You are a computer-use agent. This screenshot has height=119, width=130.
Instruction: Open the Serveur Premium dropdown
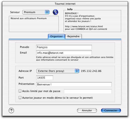pyautogui.click(x=36, y=12)
